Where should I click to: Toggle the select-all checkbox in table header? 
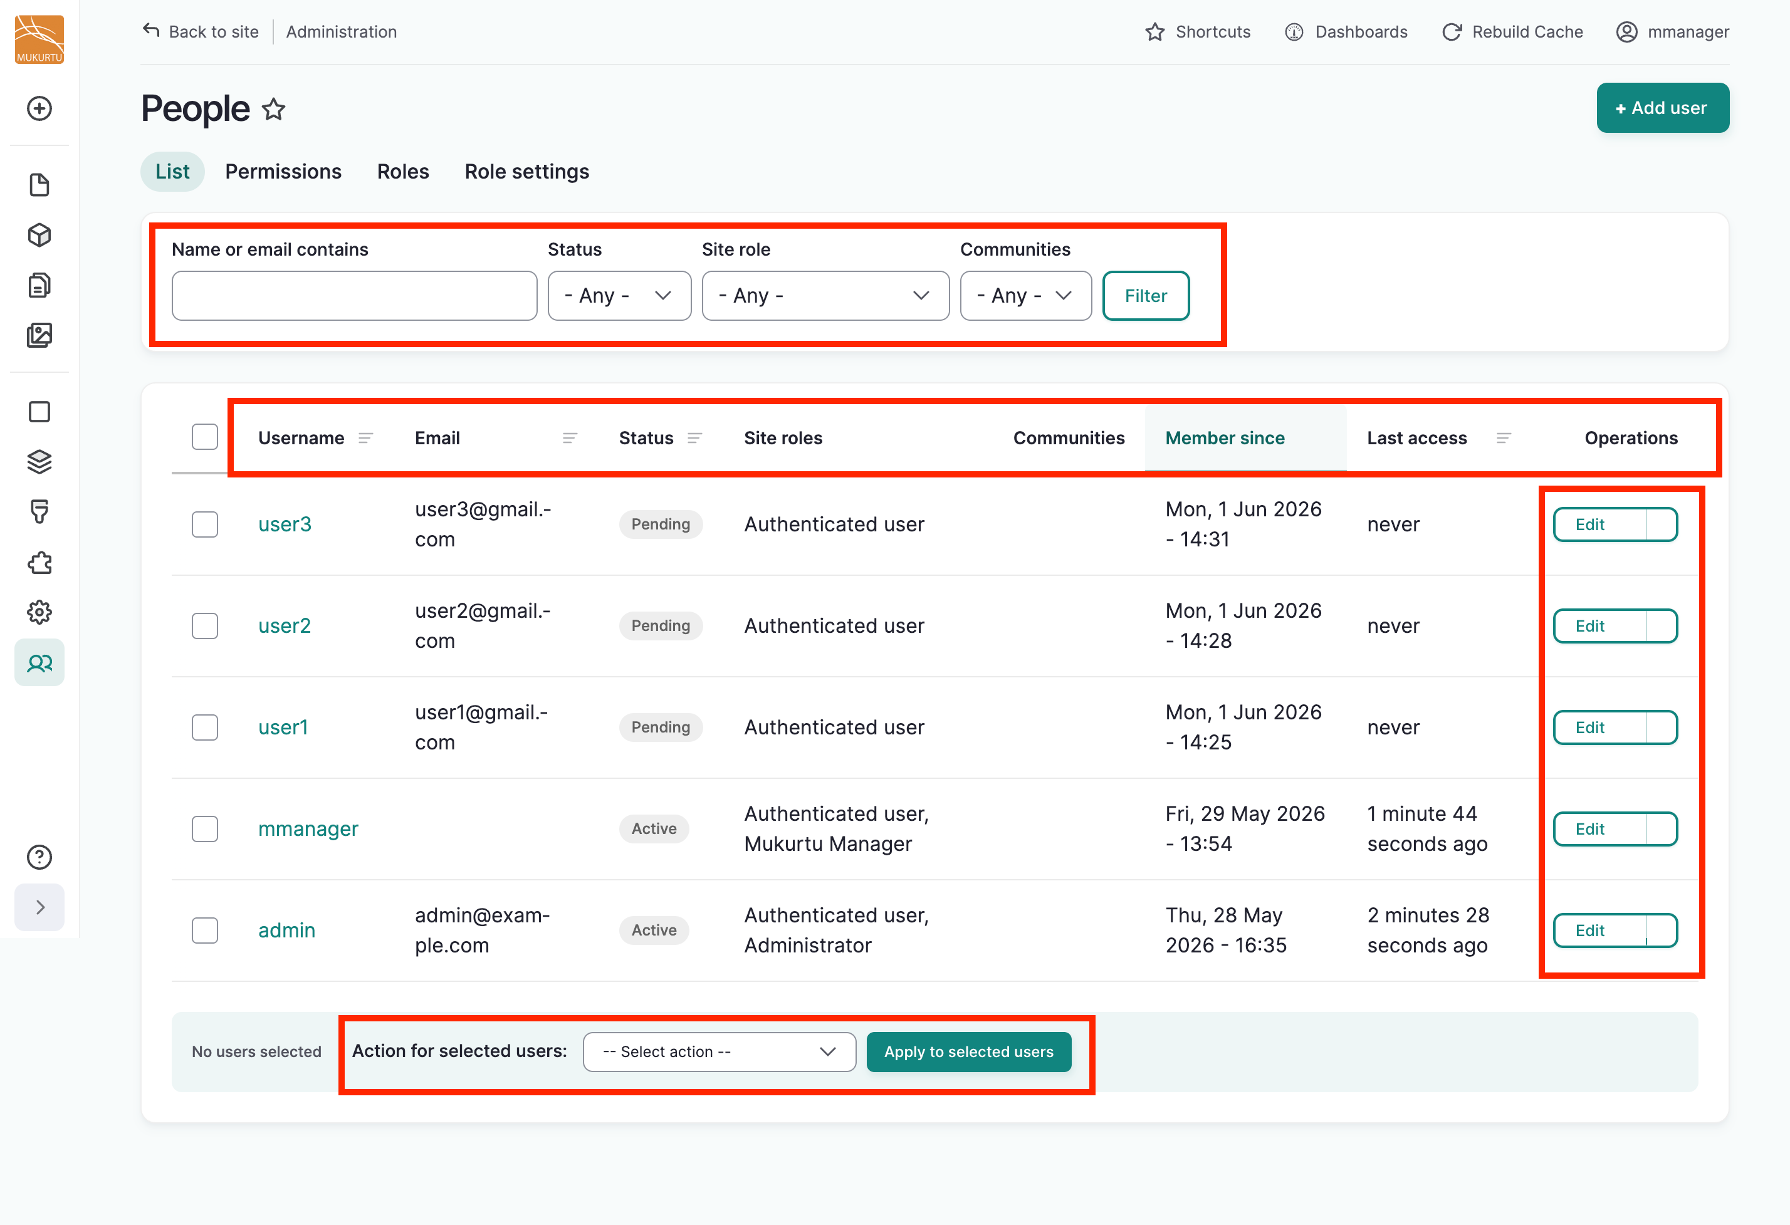point(205,437)
